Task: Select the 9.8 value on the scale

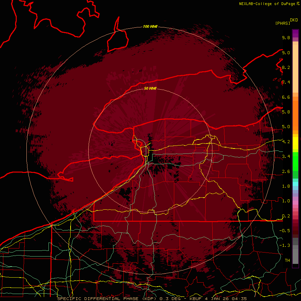Action: pyautogui.click(x=286, y=37)
